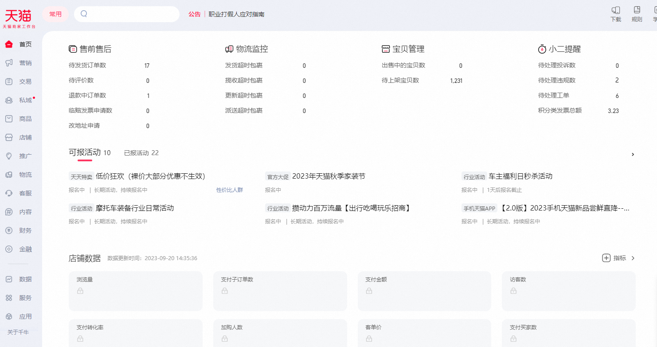Open the 规则 rules icon
The width and height of the screenshot is (657, 347).
637,10
